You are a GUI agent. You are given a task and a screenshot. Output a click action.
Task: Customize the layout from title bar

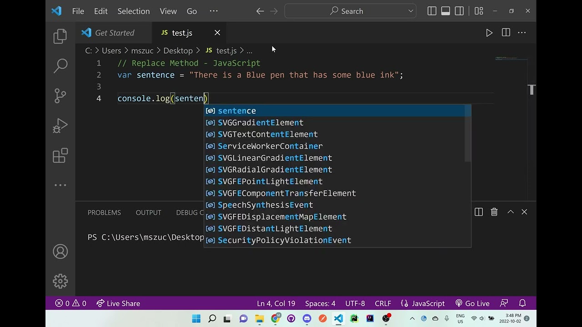coord(479,11)
